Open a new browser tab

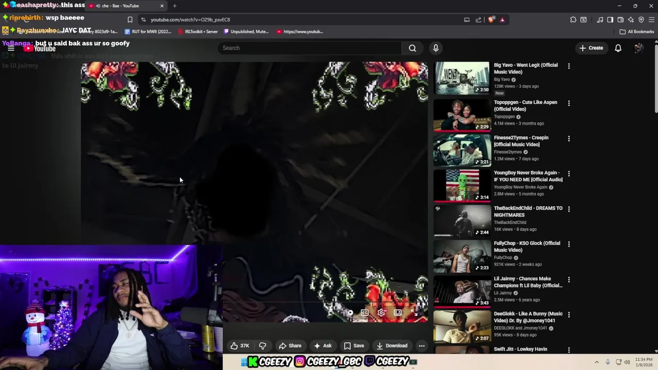point(175,6)
